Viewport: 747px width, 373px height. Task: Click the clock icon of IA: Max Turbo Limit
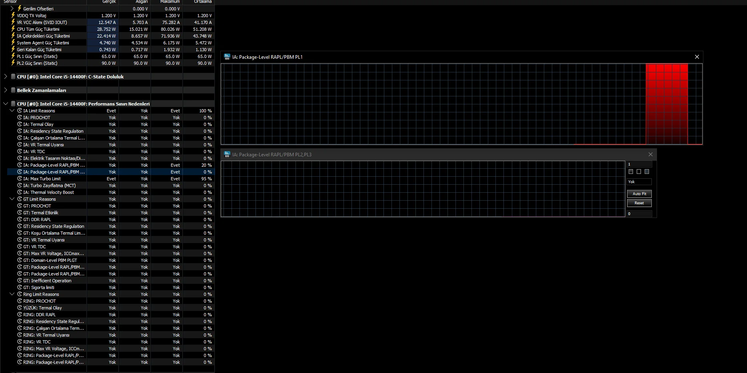point(20,178)
